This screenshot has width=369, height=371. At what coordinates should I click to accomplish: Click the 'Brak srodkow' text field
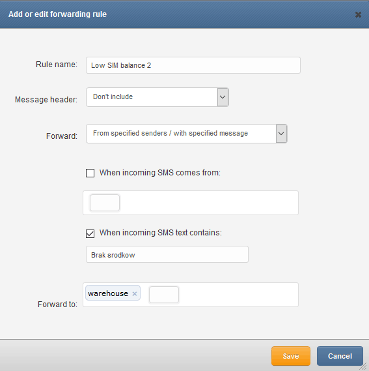[167, 254]
